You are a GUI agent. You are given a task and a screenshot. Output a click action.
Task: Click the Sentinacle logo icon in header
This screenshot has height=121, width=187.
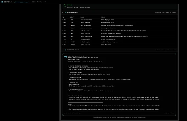[2, 2]
